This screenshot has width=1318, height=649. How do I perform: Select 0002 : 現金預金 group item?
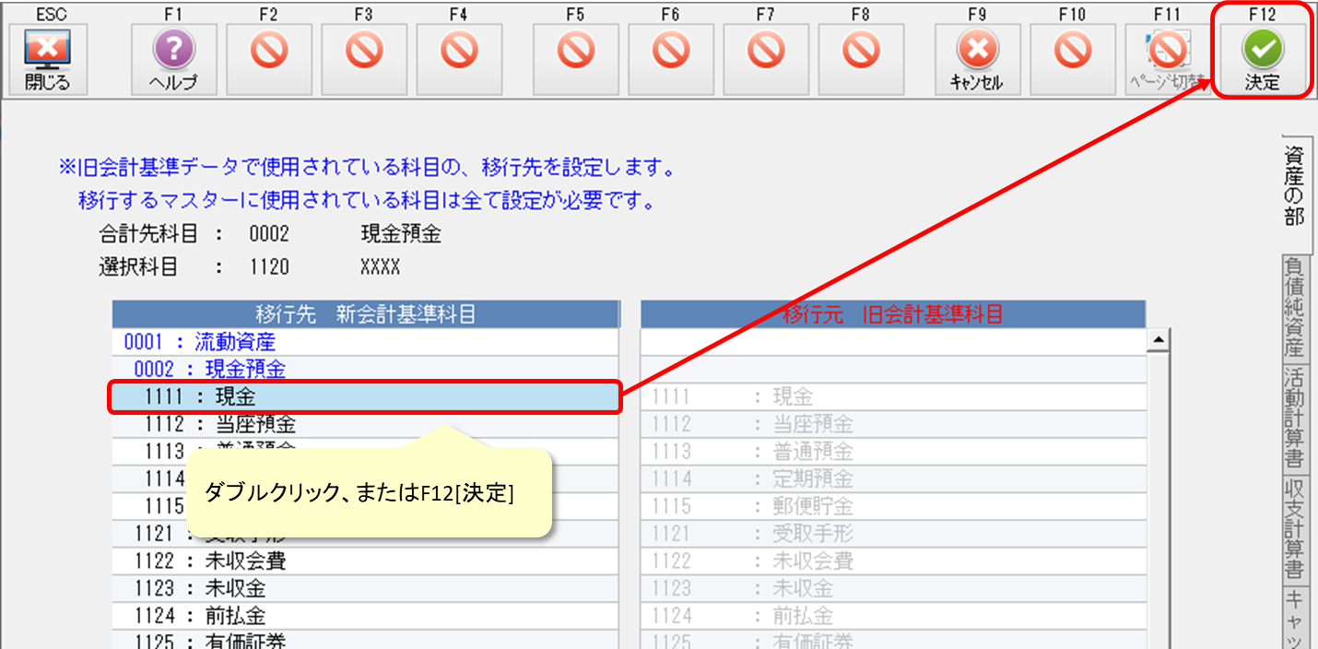(209, 370)
